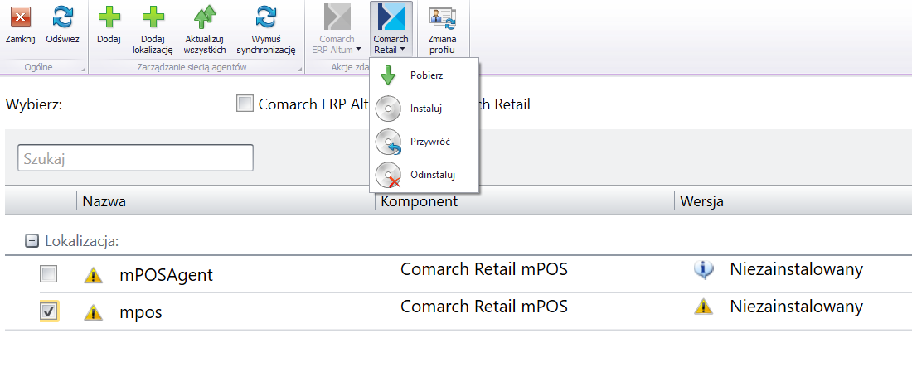Screen dimensions: 912x367
Task: Click warning icon in mpos Wersja column
Action: pyautogui.click(x=704, y=307)
